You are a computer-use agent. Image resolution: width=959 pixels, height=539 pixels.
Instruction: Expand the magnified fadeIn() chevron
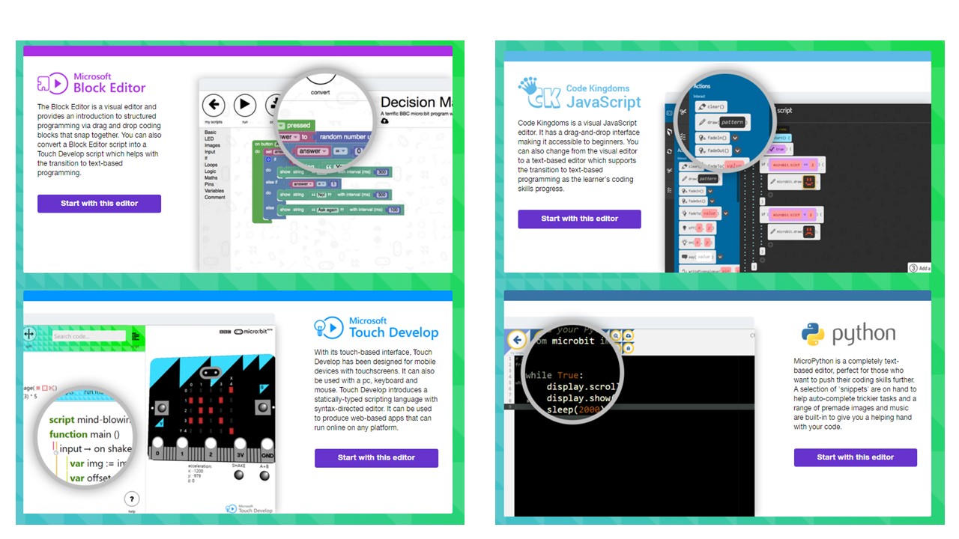(736, 138)
